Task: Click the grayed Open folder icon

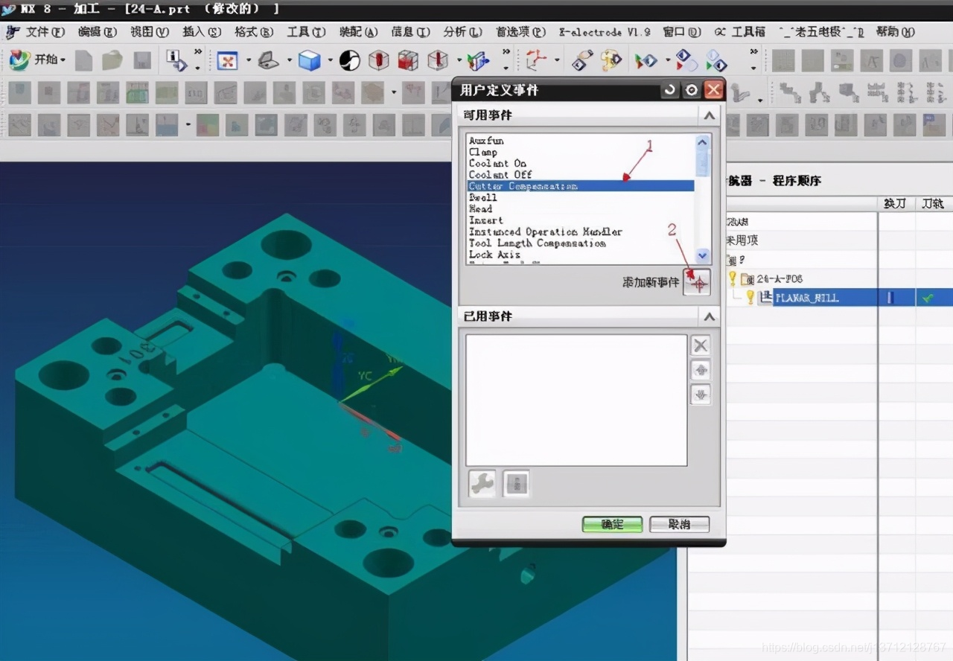Action: 112,60
